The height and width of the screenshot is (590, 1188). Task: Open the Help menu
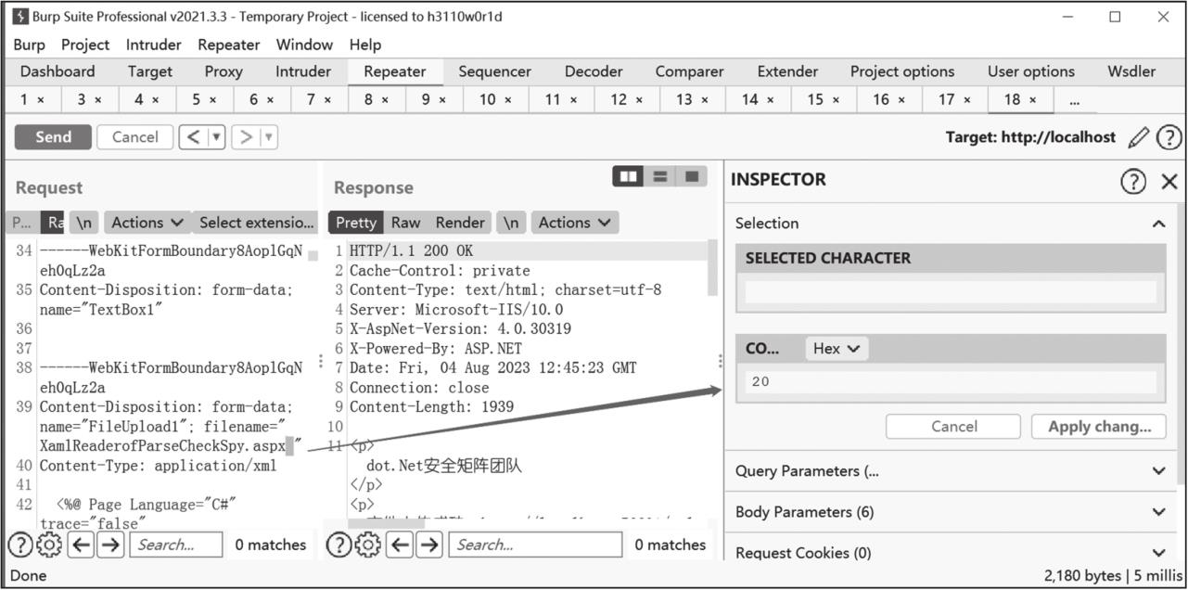click(x=365, y=45)
